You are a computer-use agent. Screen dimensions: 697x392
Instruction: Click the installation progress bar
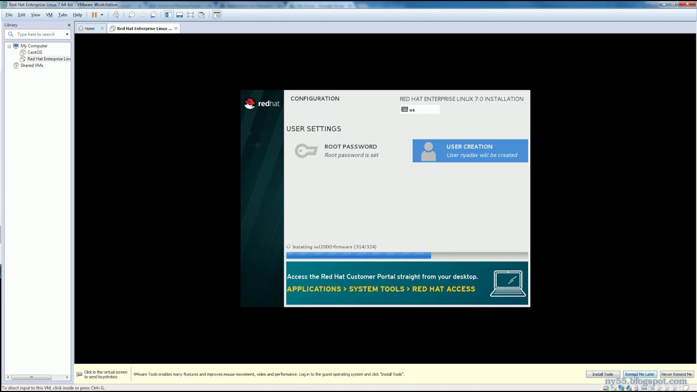[x=407, y=255]
